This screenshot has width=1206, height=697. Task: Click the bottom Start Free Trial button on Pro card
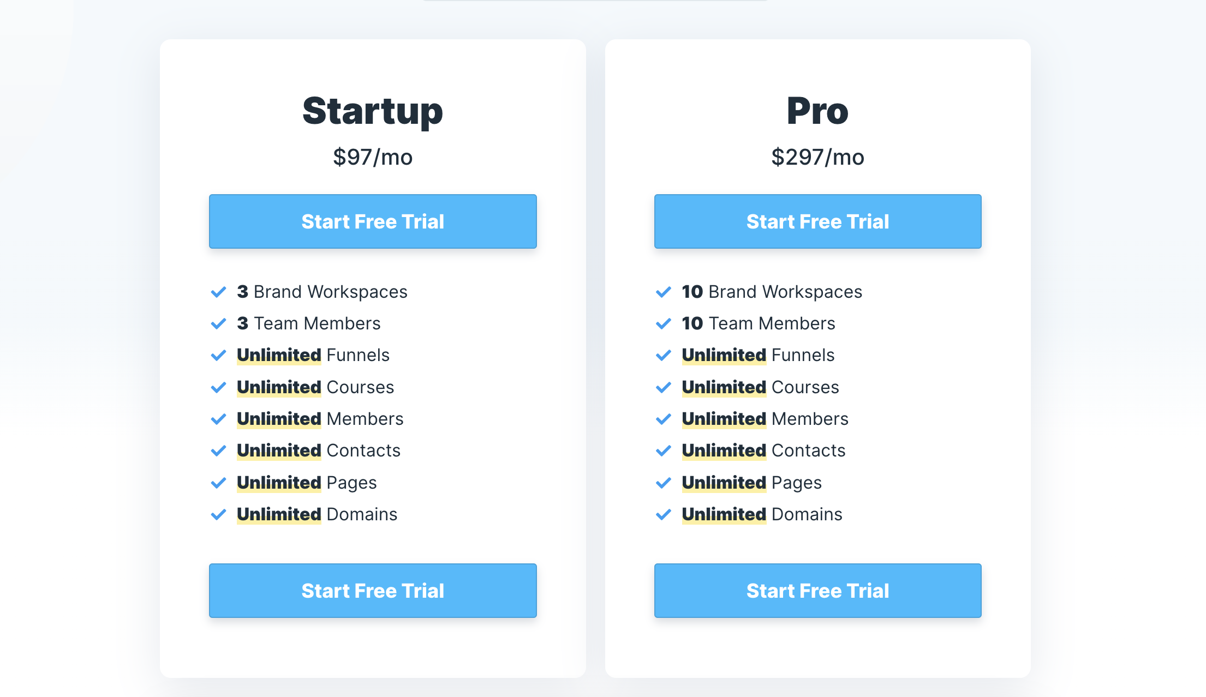[x=817, y=591]
